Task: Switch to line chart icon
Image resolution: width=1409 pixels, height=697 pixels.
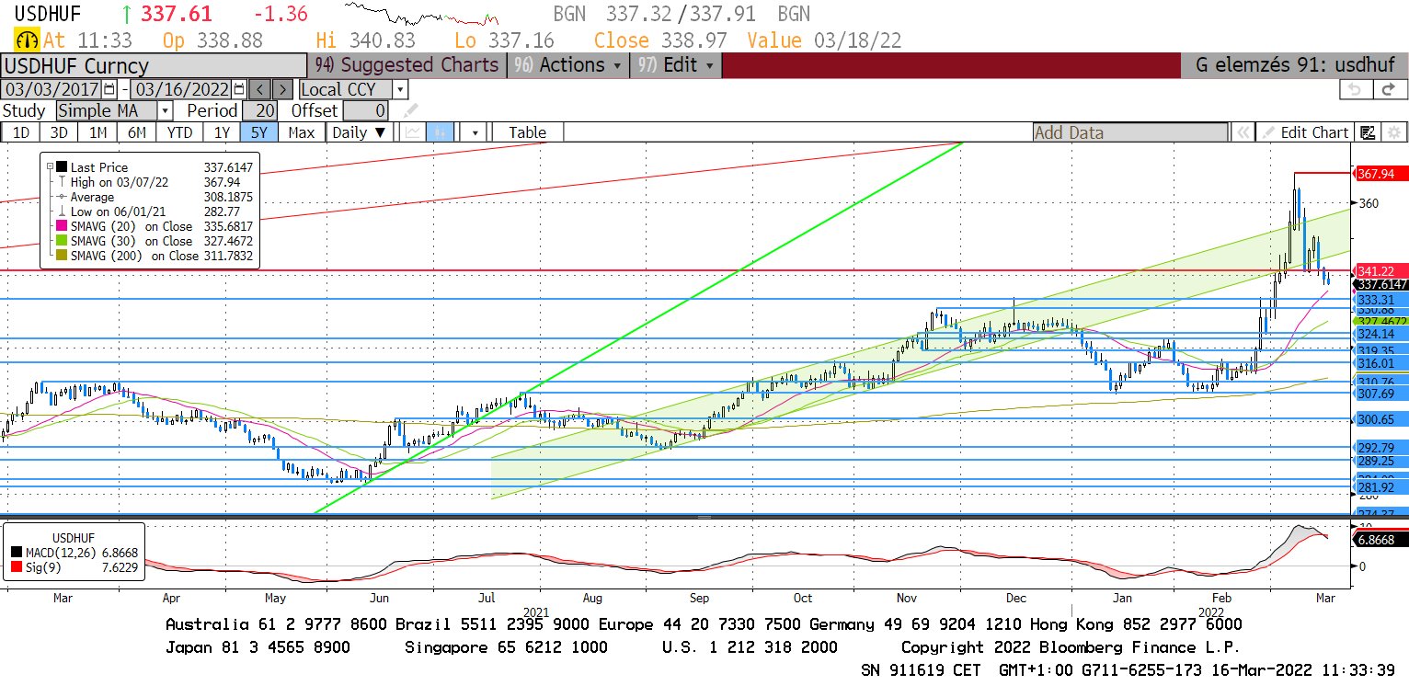Action: click(413, 132)
